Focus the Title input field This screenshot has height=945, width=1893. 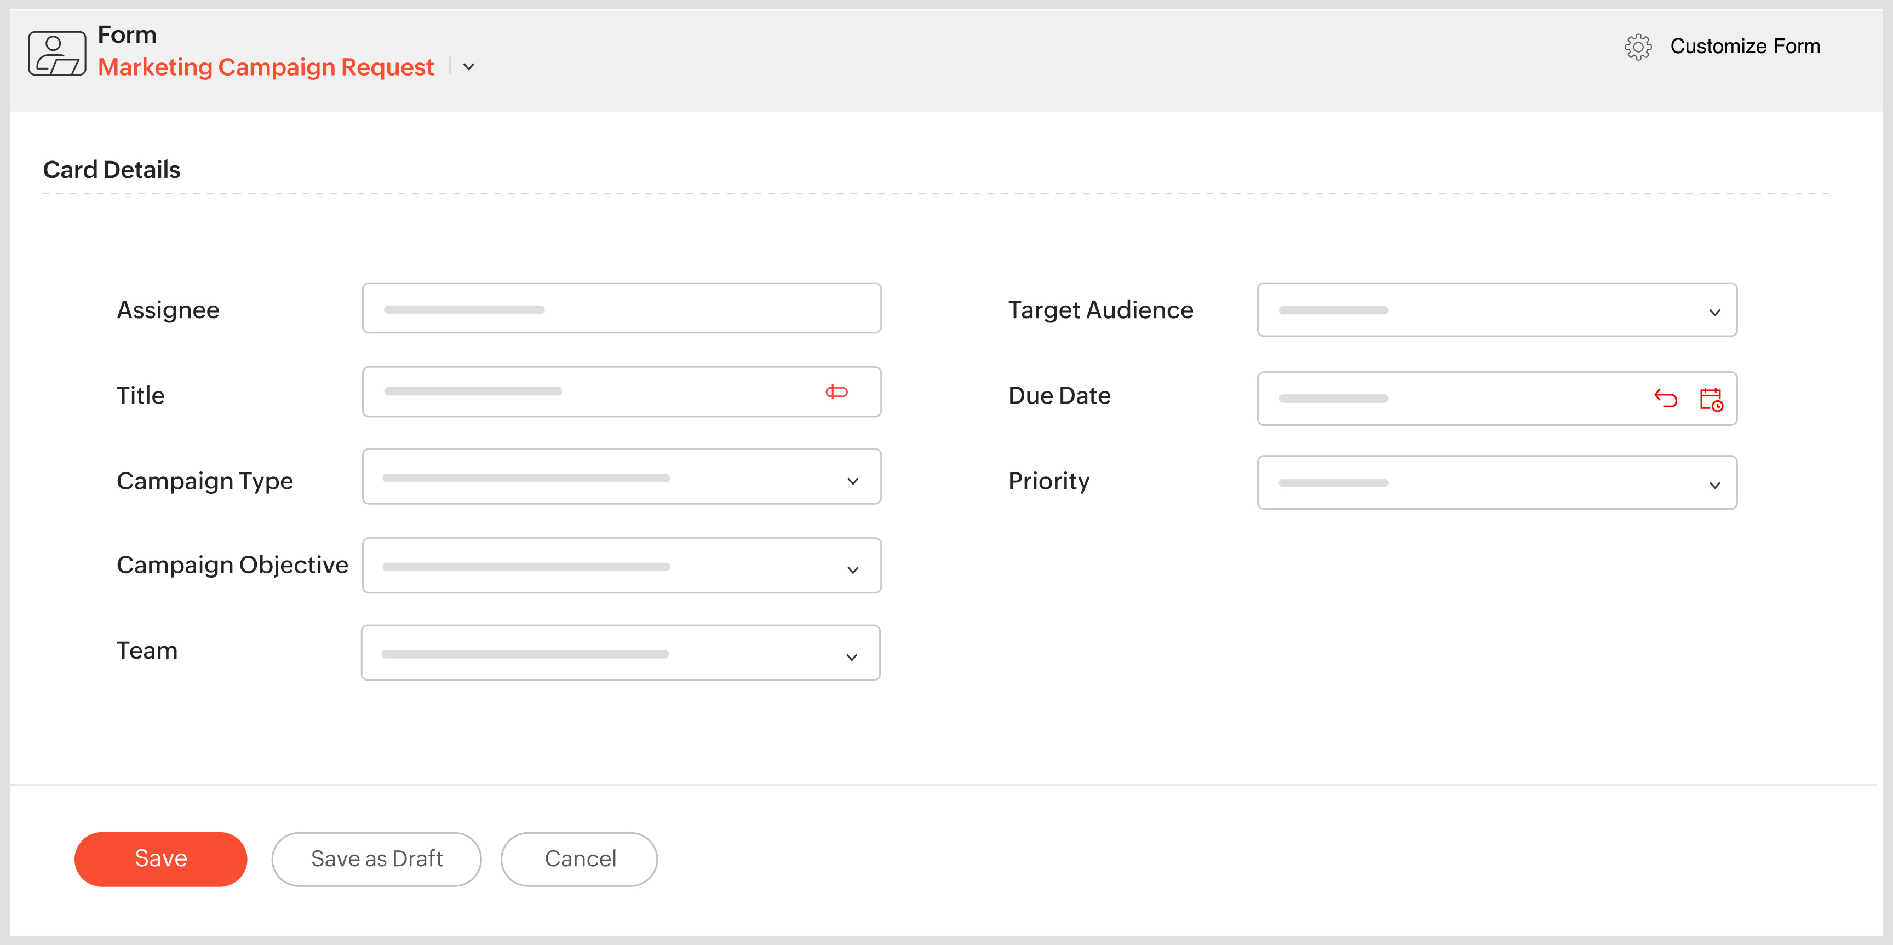(x=622, y=392)
